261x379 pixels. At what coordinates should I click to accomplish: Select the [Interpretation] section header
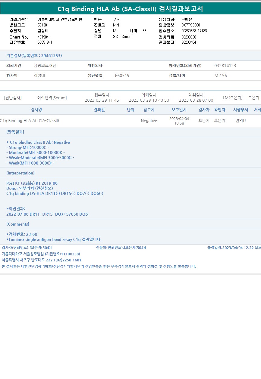(x=20, y=173)
